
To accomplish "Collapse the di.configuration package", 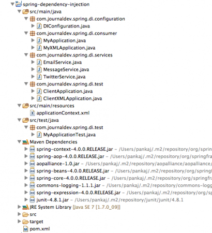I will pyautogui.click(x=26, y=19).
